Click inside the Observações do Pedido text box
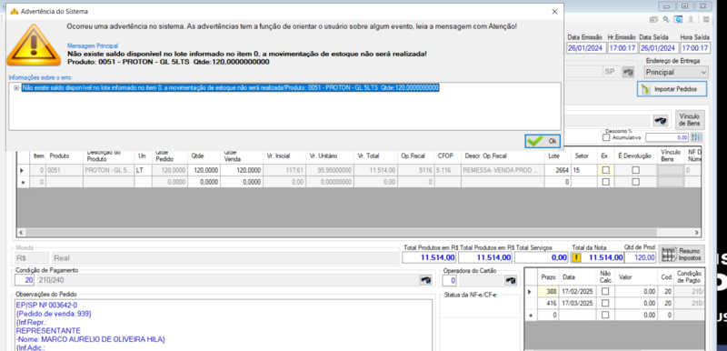727x351 pixels. coord(223,325)
